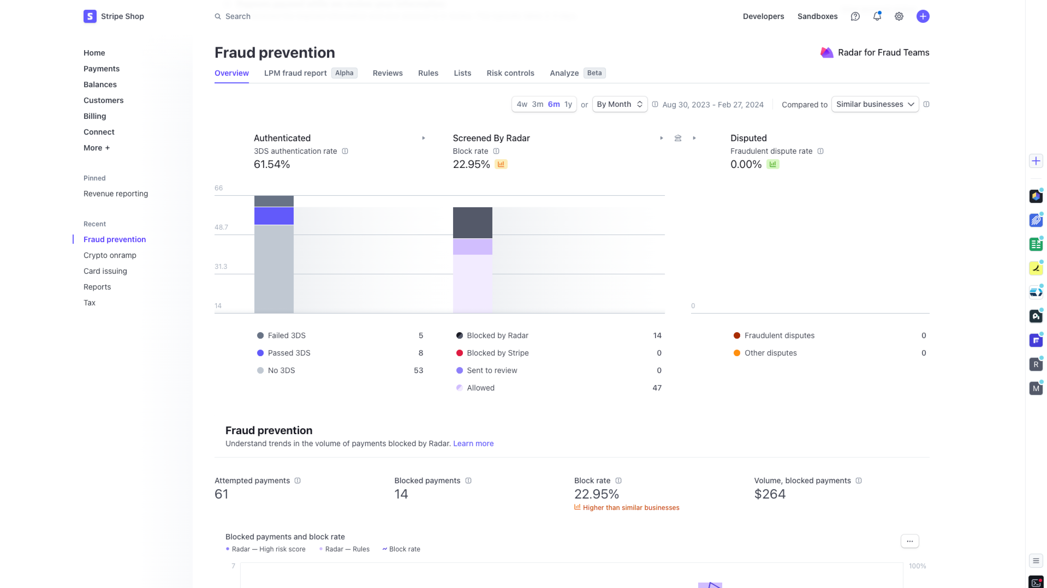Click the plus icon in right side panel
Image resolution: width=1047 pixels, height=588 pixels.
click(1036, 161)
